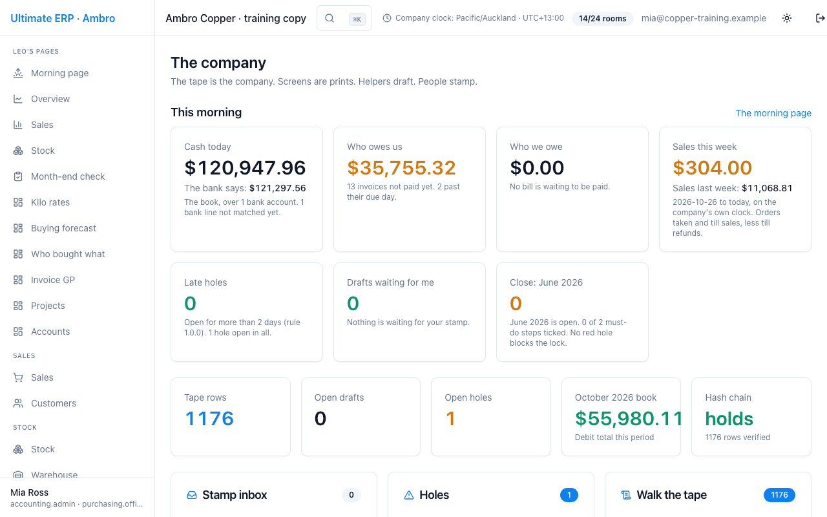Click mia@copper-training.example in the header
This screenshot has height=517, width=827.
click(704, 18)
